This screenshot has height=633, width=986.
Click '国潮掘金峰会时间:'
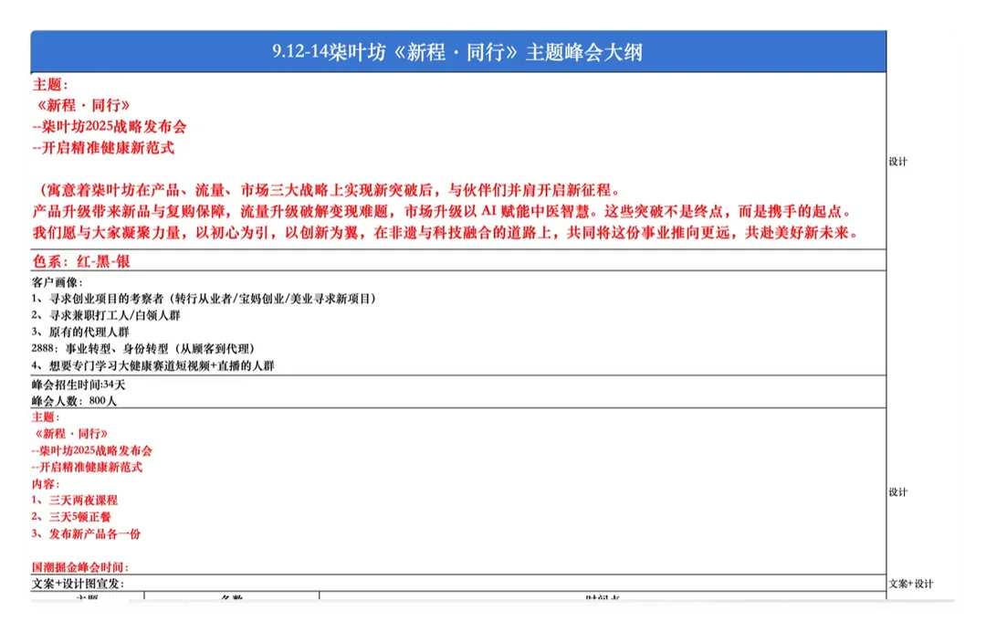tap(79, 567)
